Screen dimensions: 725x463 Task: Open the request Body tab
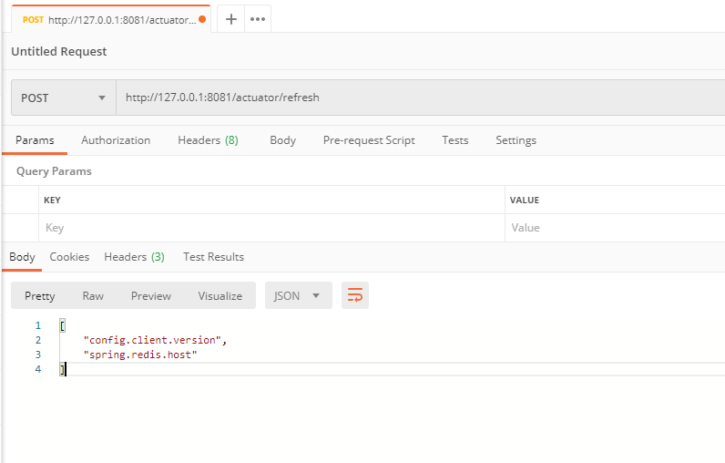282,140
